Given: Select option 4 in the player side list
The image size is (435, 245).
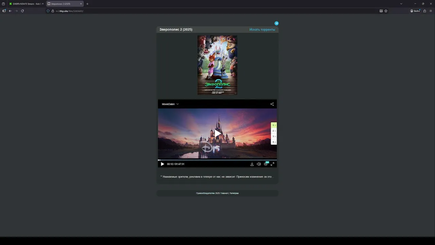Looking at the screenshot, I should click(274, 142).
